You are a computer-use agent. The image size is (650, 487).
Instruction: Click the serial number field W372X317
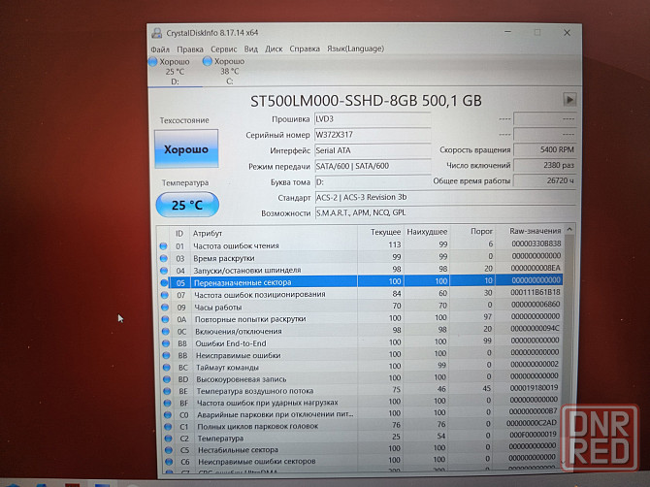point(373,135)
